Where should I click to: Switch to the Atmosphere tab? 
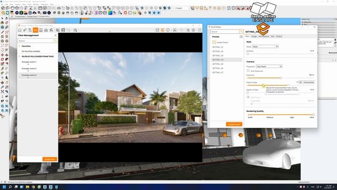[264, 36]
